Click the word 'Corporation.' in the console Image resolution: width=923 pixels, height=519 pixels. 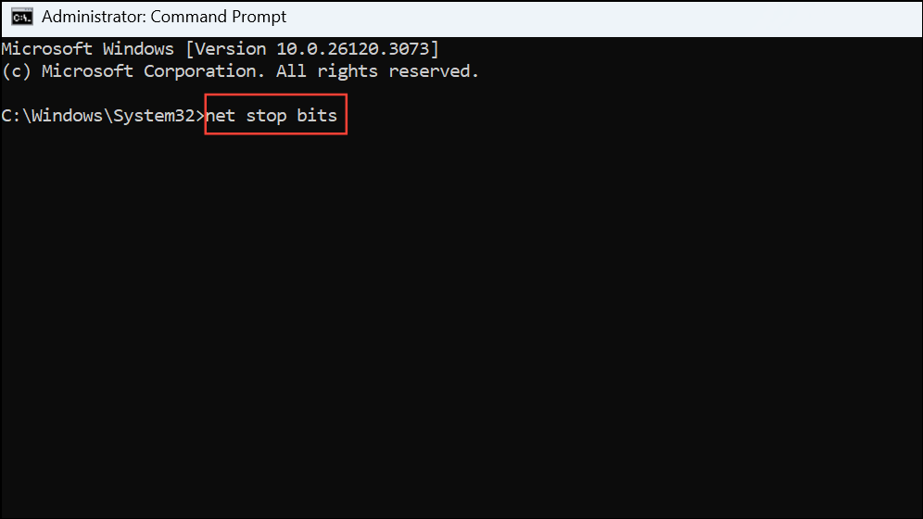(200, 71)
